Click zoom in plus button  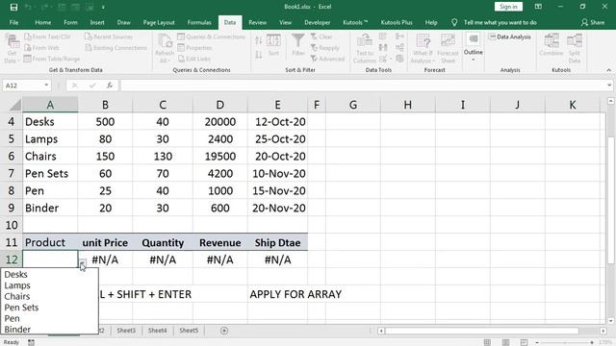(x=592, y=342)
